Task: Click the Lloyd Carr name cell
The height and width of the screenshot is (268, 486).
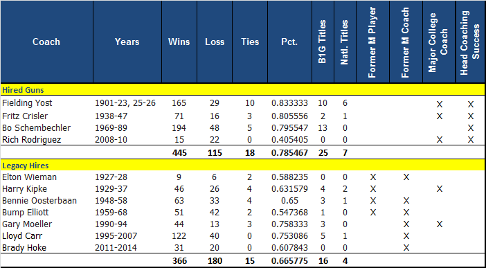Action: pyautogui.click(x=22, y=236)
